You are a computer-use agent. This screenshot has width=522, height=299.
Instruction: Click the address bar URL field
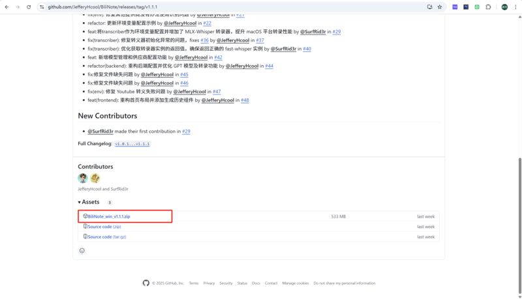click(233, 7)
